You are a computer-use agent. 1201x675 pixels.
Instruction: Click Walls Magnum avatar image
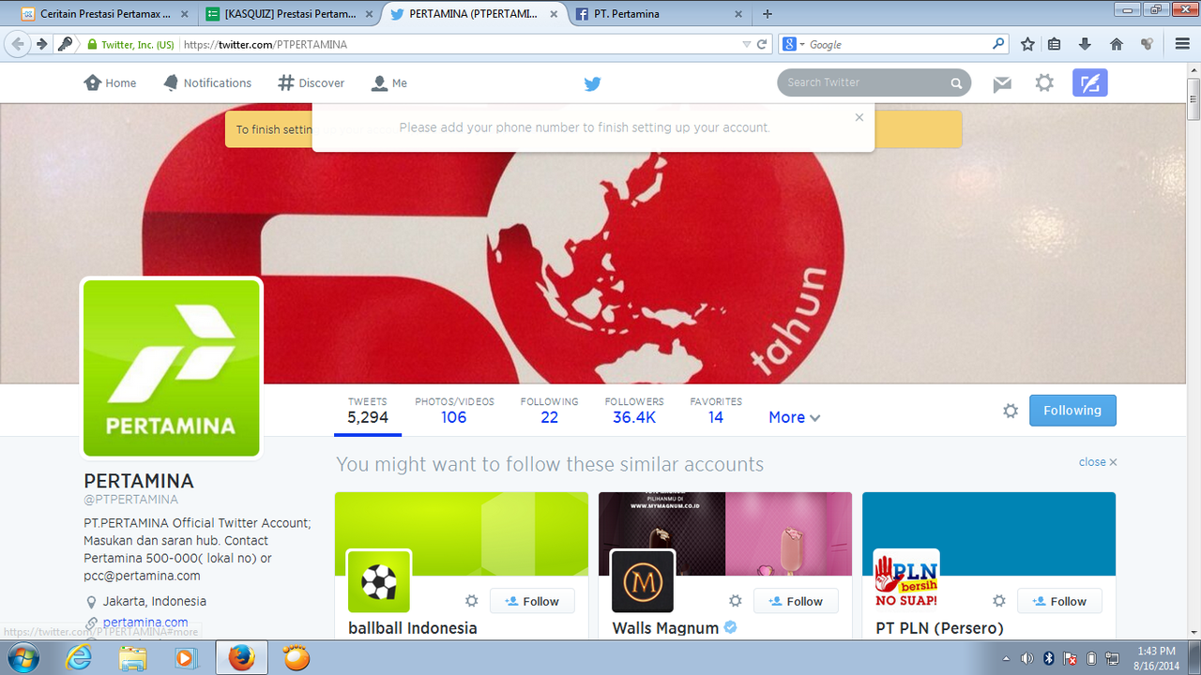643,581
